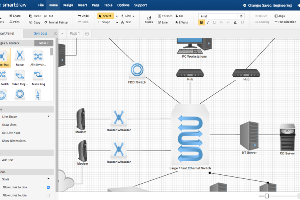Switch to the Design tab
This screenshot has height=200, width=300.
(68, 5)
